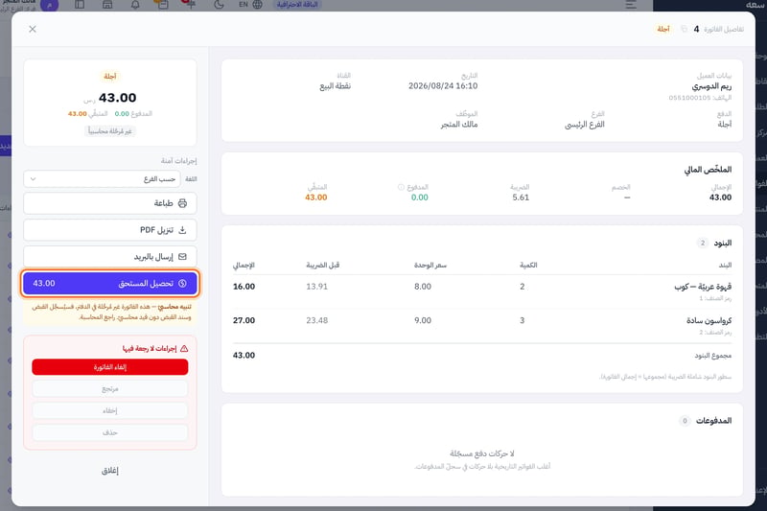The image size is (767, 511).
Task: Click the channel value نقطة البيع
Action: tap(335, 86)
